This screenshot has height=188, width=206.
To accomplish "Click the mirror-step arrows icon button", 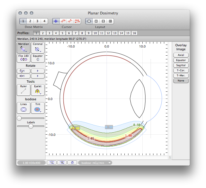I will 24,76.
